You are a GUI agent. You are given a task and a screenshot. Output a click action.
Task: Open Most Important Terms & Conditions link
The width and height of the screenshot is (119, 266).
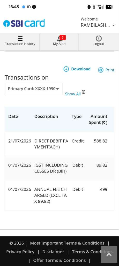[x=67, y=243]
